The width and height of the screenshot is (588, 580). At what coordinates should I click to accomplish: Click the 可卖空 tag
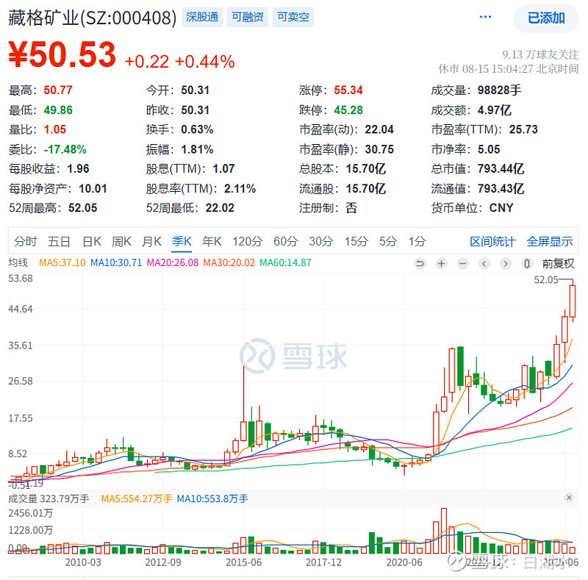tap(293, 17)
